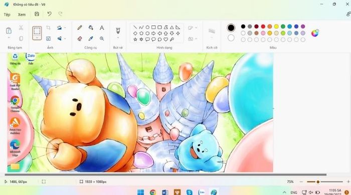The image size is (351, 195).
Task: Adjust the zoom slider handle
Action: click(318, 182)
